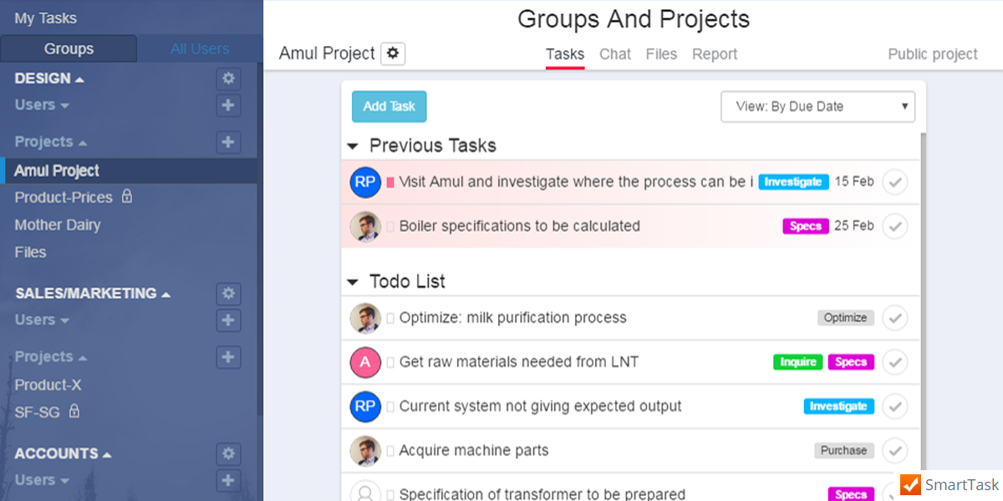Open Amul Project settings gear
This screenshot has width=1003, height=501.
393,53
